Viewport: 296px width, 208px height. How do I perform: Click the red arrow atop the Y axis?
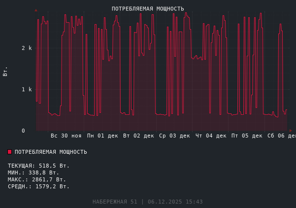(x=36, y=10)
